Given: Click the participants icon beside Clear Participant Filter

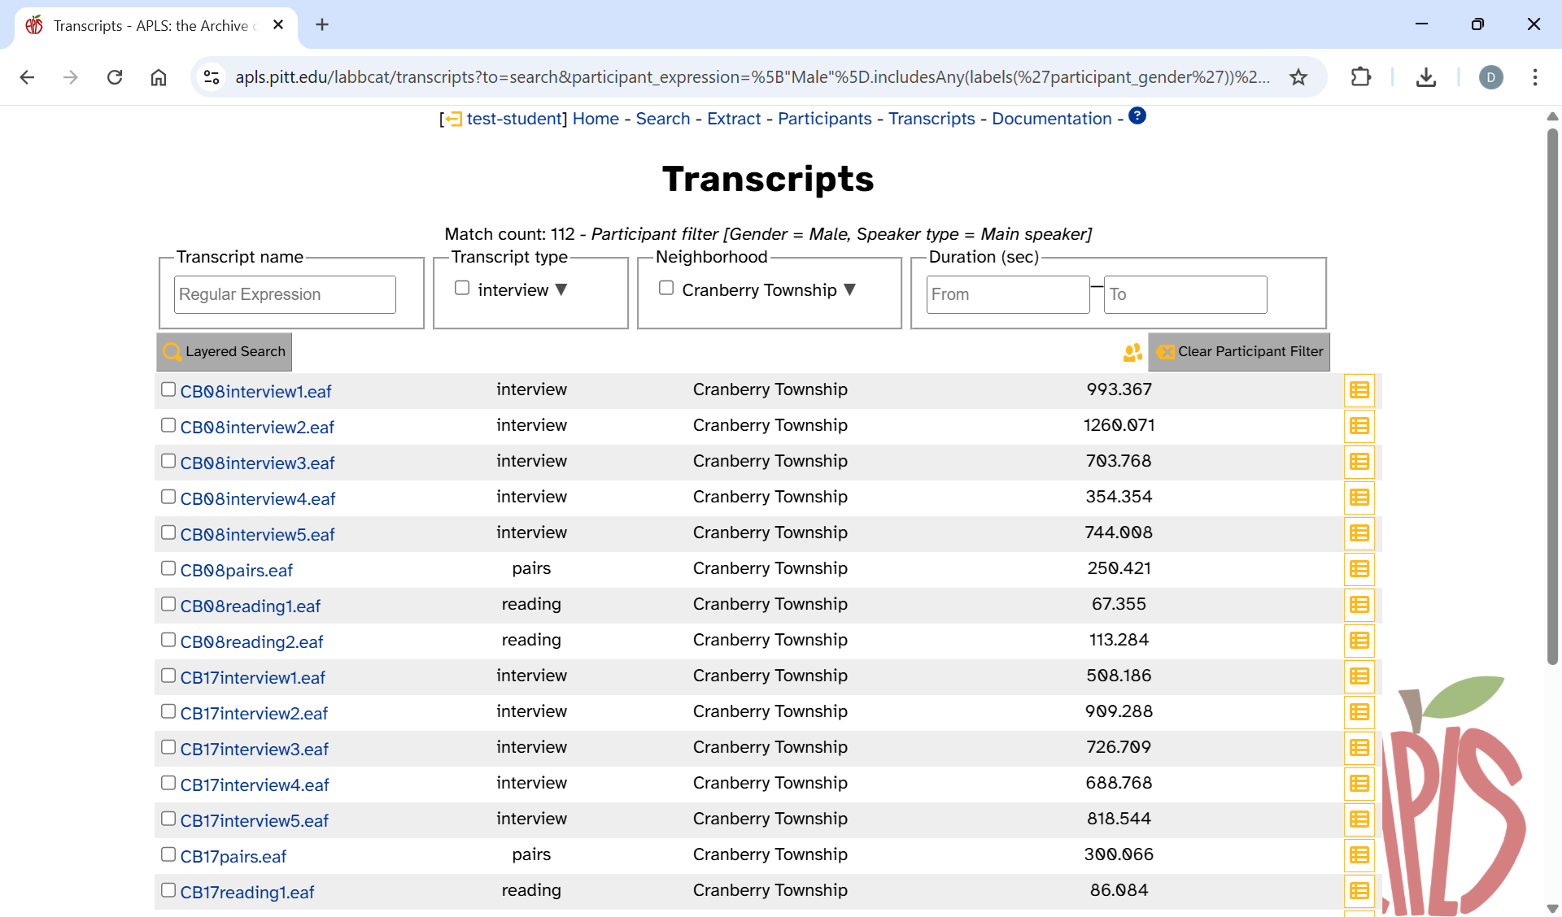Looking at the screenshot, I should coord(1132,352).
